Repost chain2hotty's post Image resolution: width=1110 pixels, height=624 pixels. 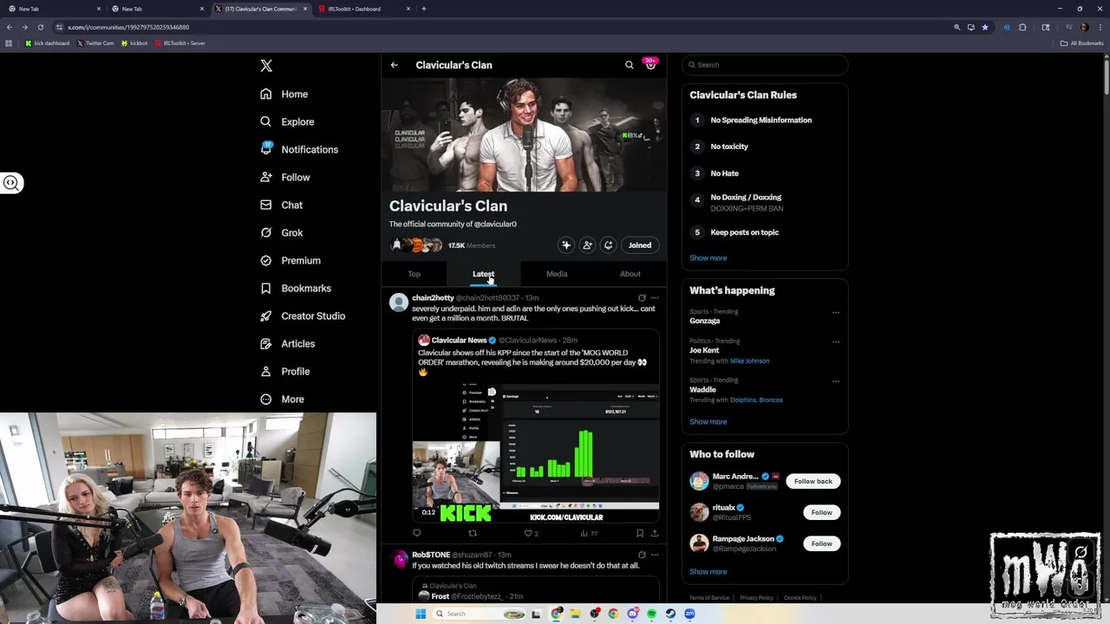[x=473, y=533]
